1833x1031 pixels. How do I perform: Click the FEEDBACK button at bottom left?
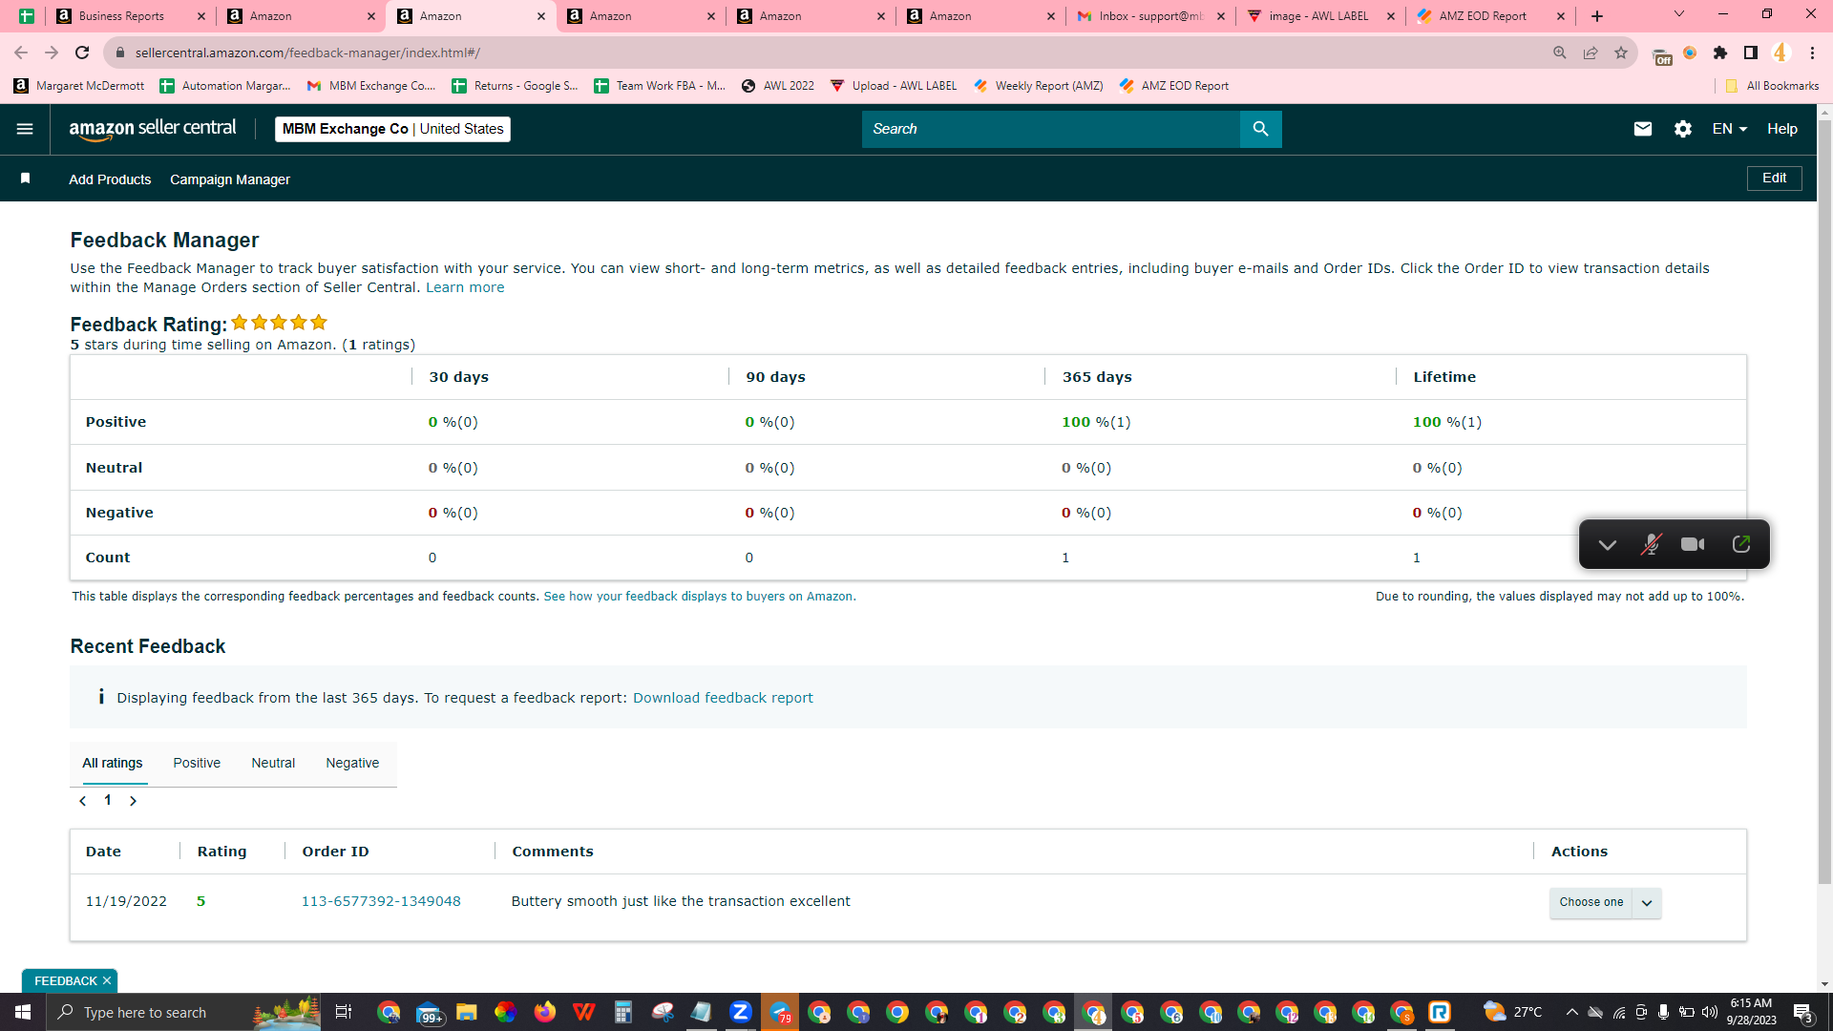tap(65, 981)
